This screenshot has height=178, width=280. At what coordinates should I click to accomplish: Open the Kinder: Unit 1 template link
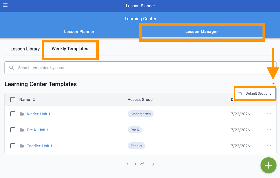[x=38, y=114]
